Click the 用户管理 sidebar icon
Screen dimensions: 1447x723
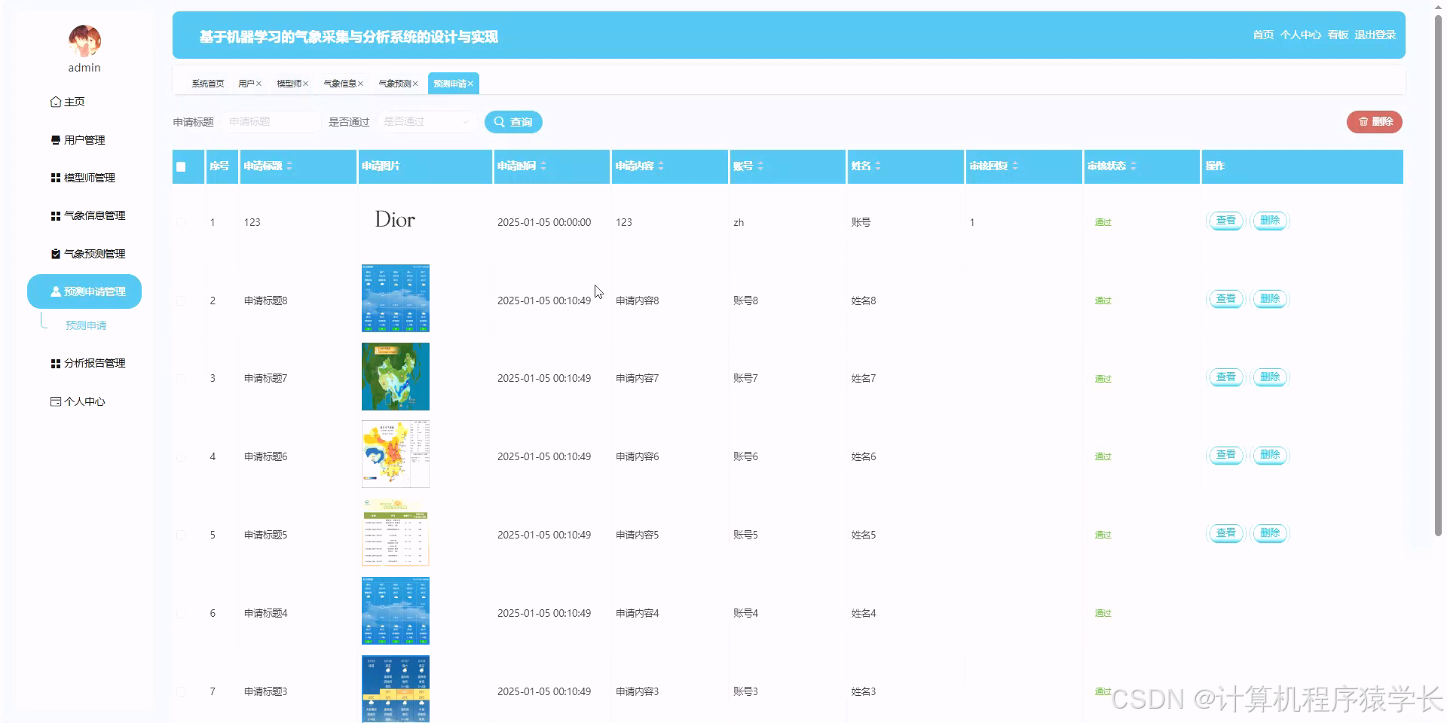point(56,140)
